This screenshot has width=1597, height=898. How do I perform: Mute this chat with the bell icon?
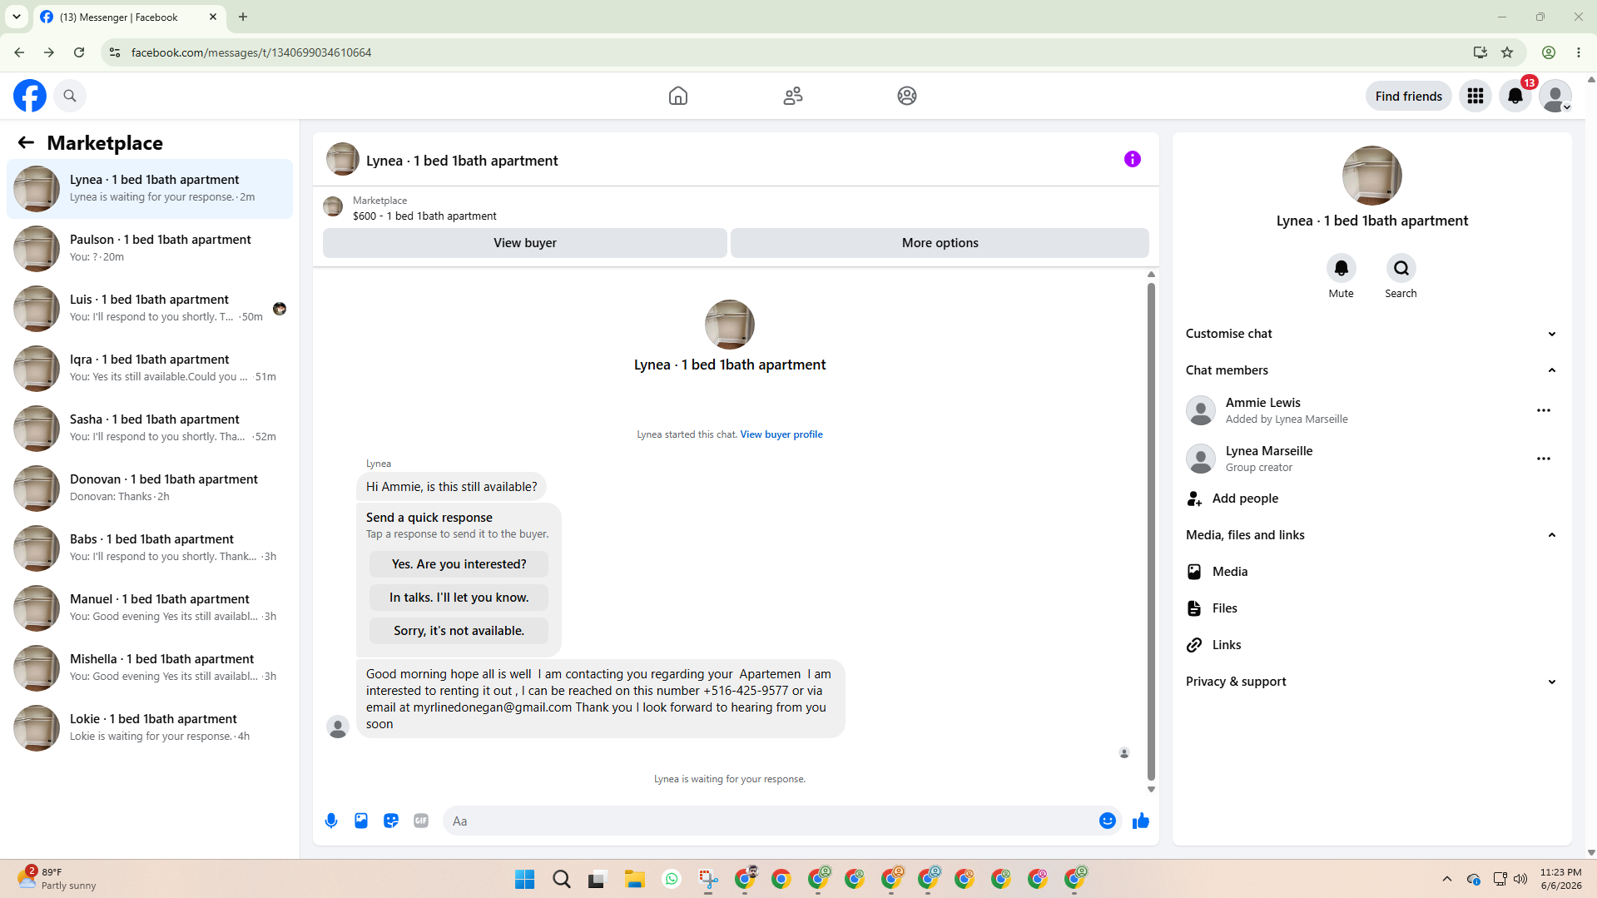click(x=1342, y=268)
